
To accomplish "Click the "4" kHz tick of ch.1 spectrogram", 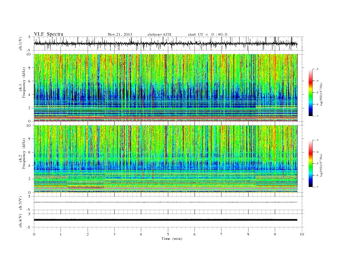I will (30, 95).
